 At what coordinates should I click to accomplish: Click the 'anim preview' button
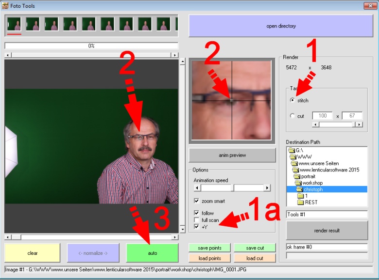(x=232, y=156)
